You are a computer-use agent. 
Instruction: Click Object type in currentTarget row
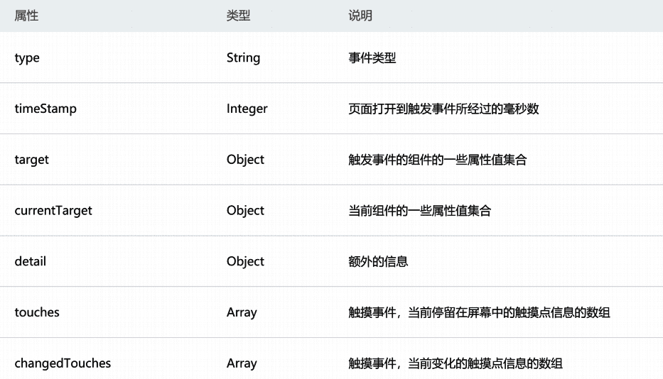[245, 210]
